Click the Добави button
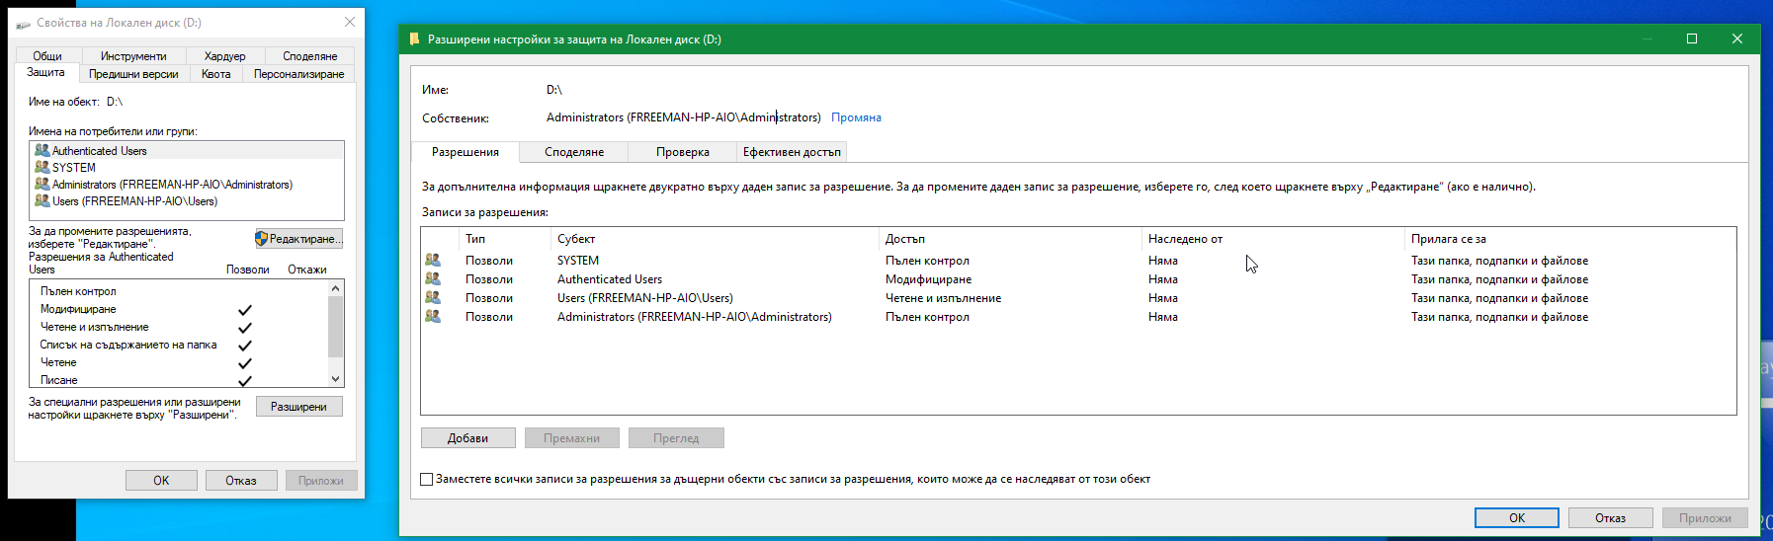 point(467,438)
